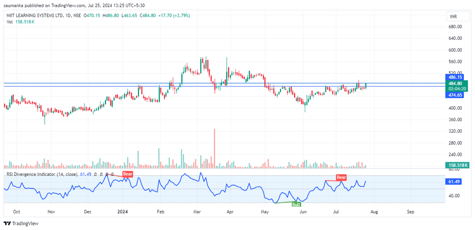Screen dimensions: 475x230
Task: Click the Jul label on time axis
Action: tap(336, 212)
